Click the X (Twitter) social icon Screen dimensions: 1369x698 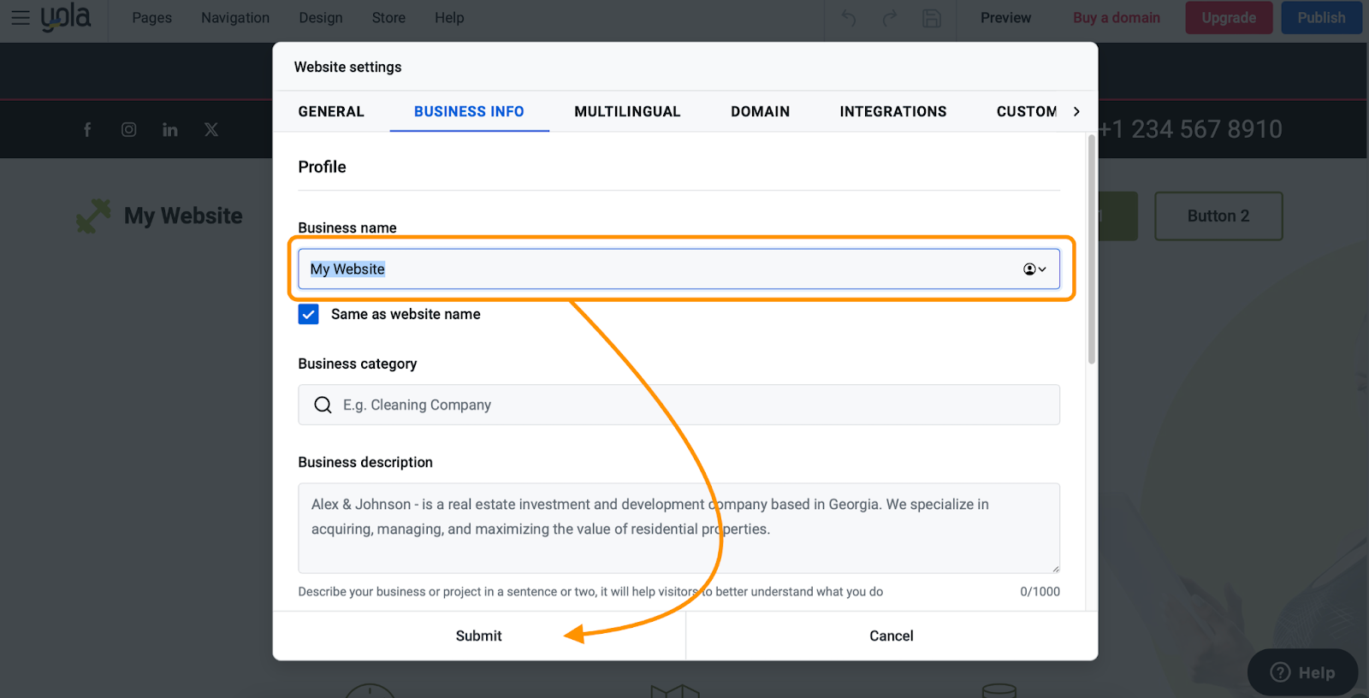211,129
